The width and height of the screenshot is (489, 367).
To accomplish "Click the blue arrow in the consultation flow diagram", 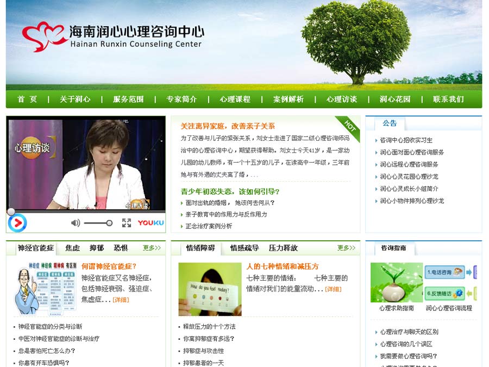I will pos(469,272).
